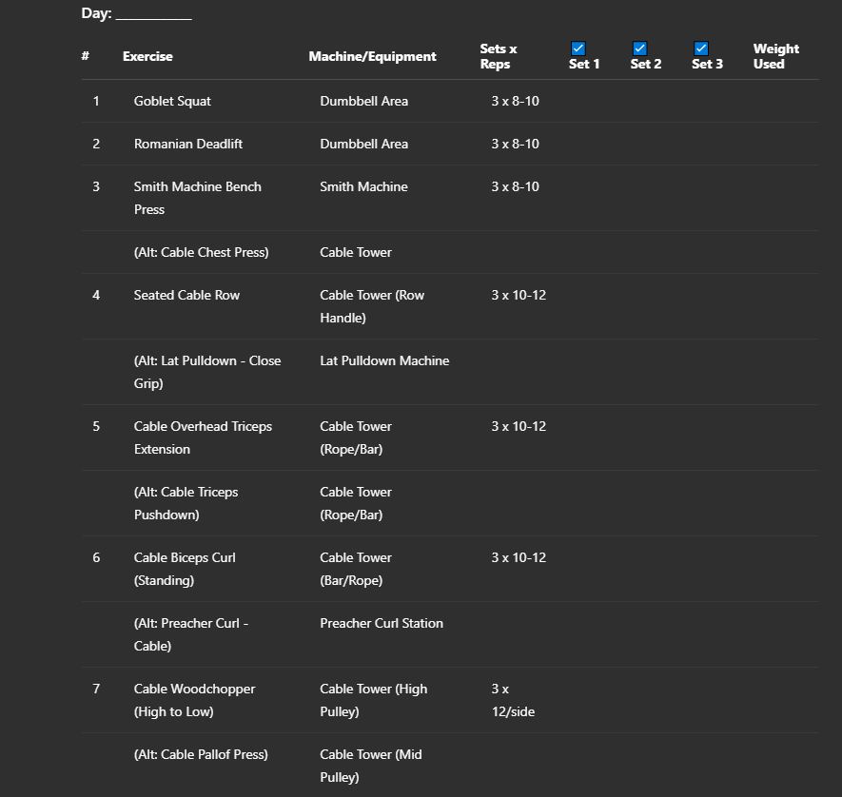Click the Romanian Deadlift row text
This screenshot has height=797, width=842.
tap(188, 144)
